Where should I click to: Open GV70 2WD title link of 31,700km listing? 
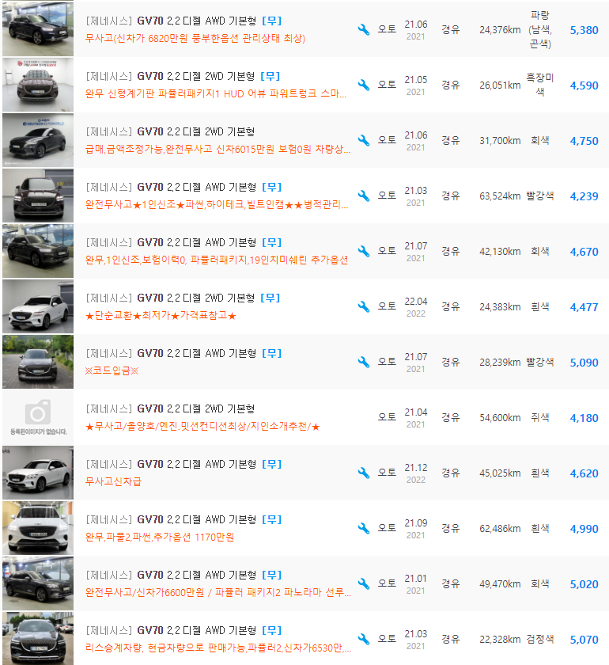click(x=170, y=132)
